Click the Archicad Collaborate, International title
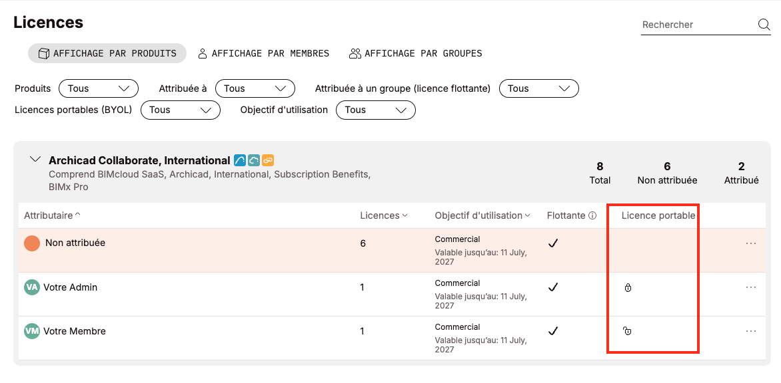Viewport: 781px width, 383px height. pos(139,160)
